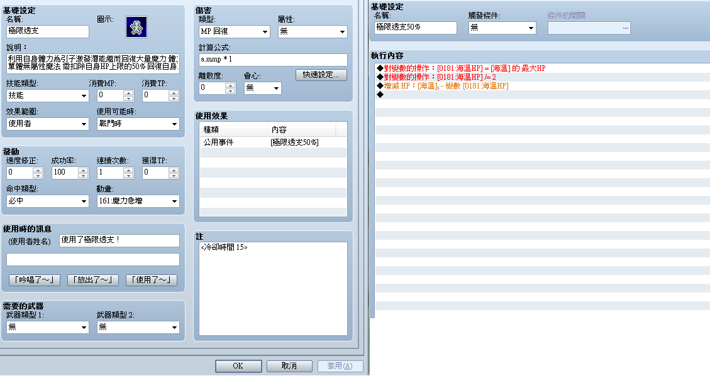Click the 「放出了～」 button
This screenshot has height=376, width=710.
click(93, 280)
